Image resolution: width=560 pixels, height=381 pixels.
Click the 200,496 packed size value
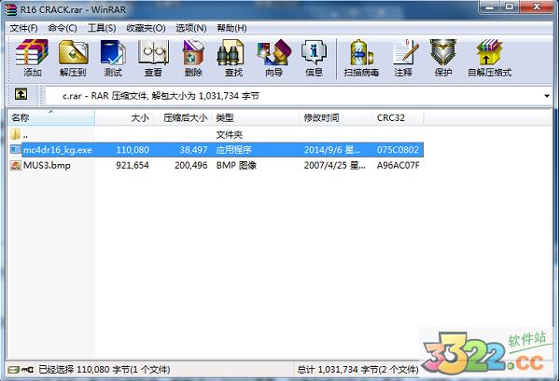pos(191,166)
